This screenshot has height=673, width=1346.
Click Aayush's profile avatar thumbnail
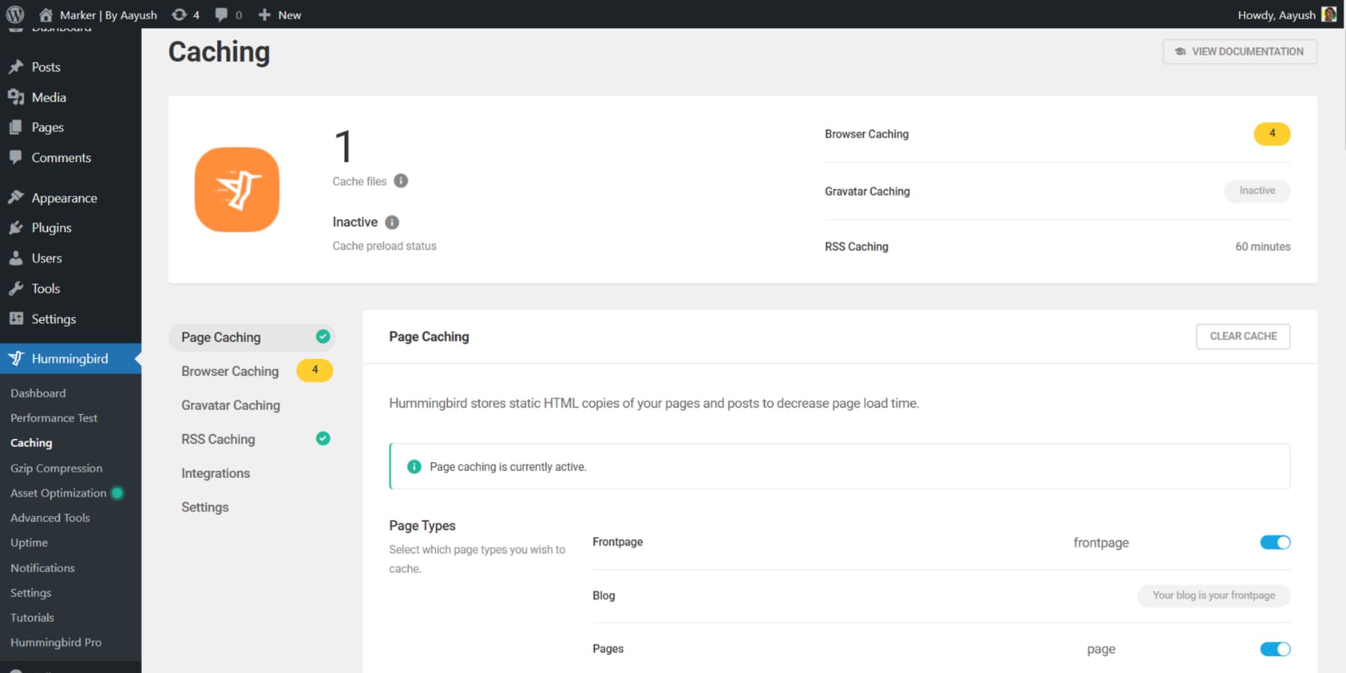(x=1329, y=14)
